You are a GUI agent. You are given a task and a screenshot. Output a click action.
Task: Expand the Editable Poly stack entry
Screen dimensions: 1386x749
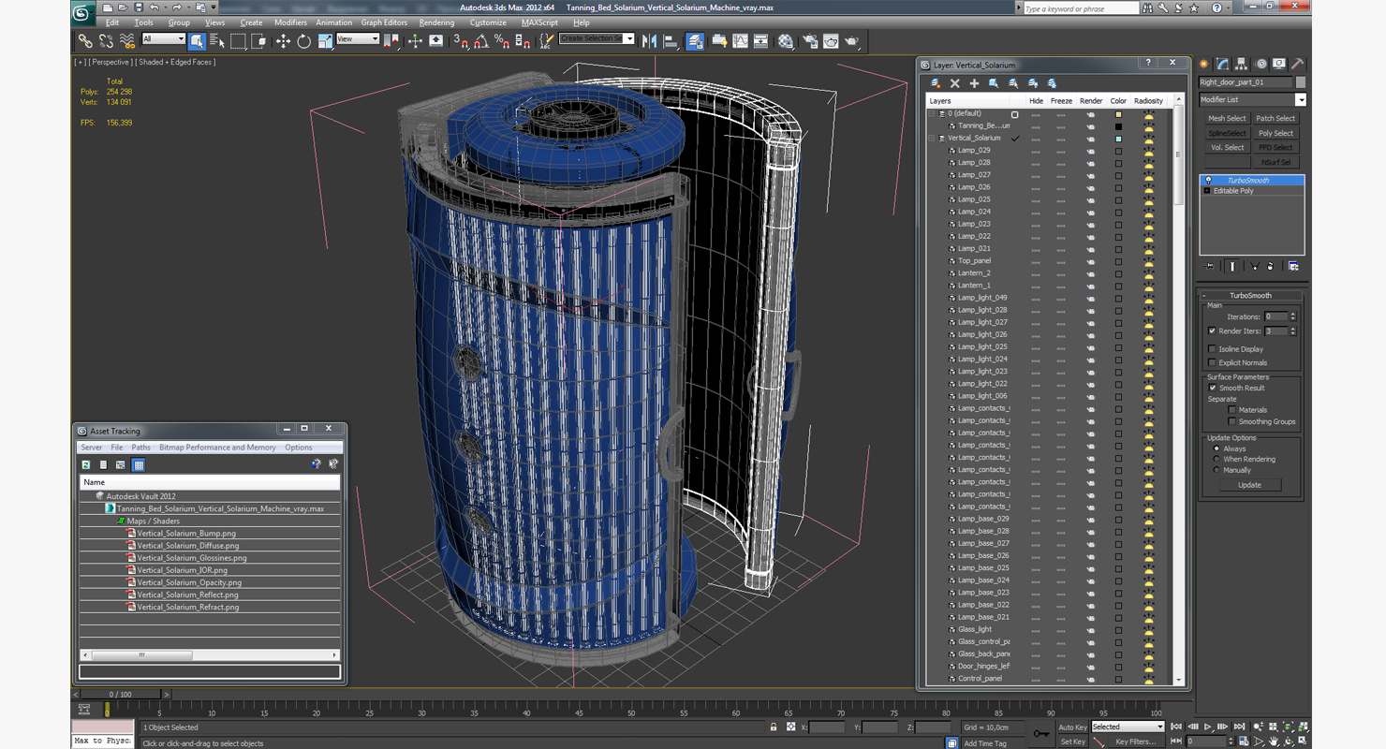[x=1208, y=191]
